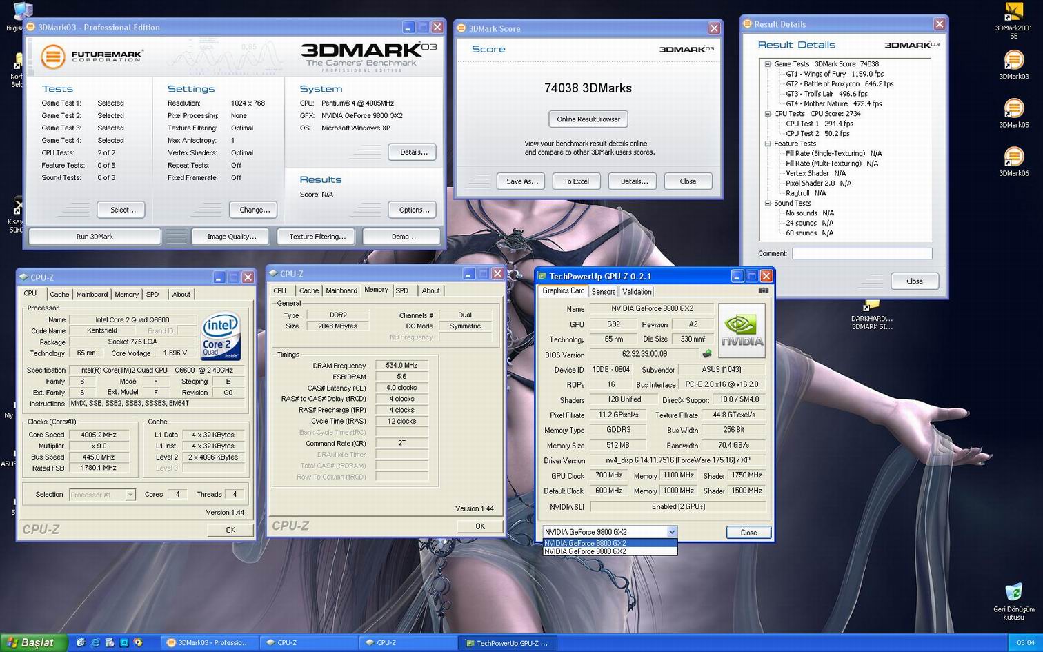This screenshot has width=1043, height=652.
Task: Open the Texture Filtering... dialog
Action: coord(317,237)
